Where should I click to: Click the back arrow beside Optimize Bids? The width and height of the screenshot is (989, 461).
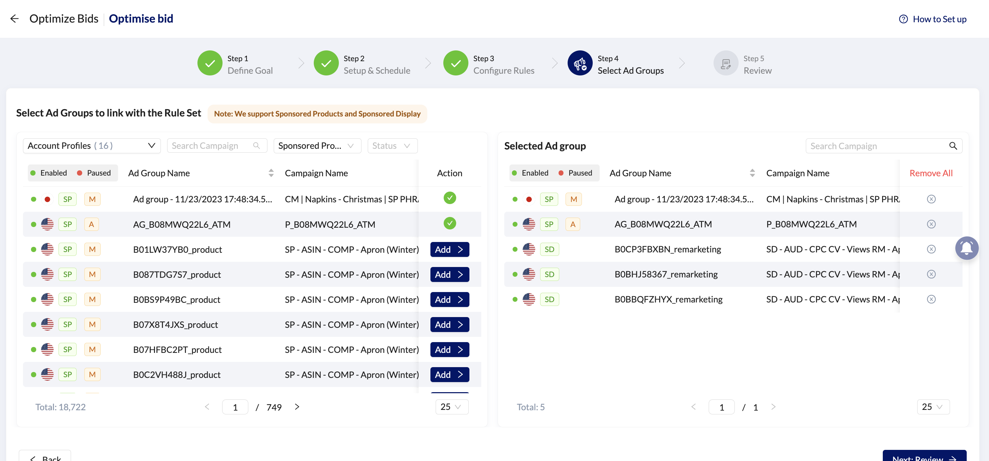(x=15, y=18)
